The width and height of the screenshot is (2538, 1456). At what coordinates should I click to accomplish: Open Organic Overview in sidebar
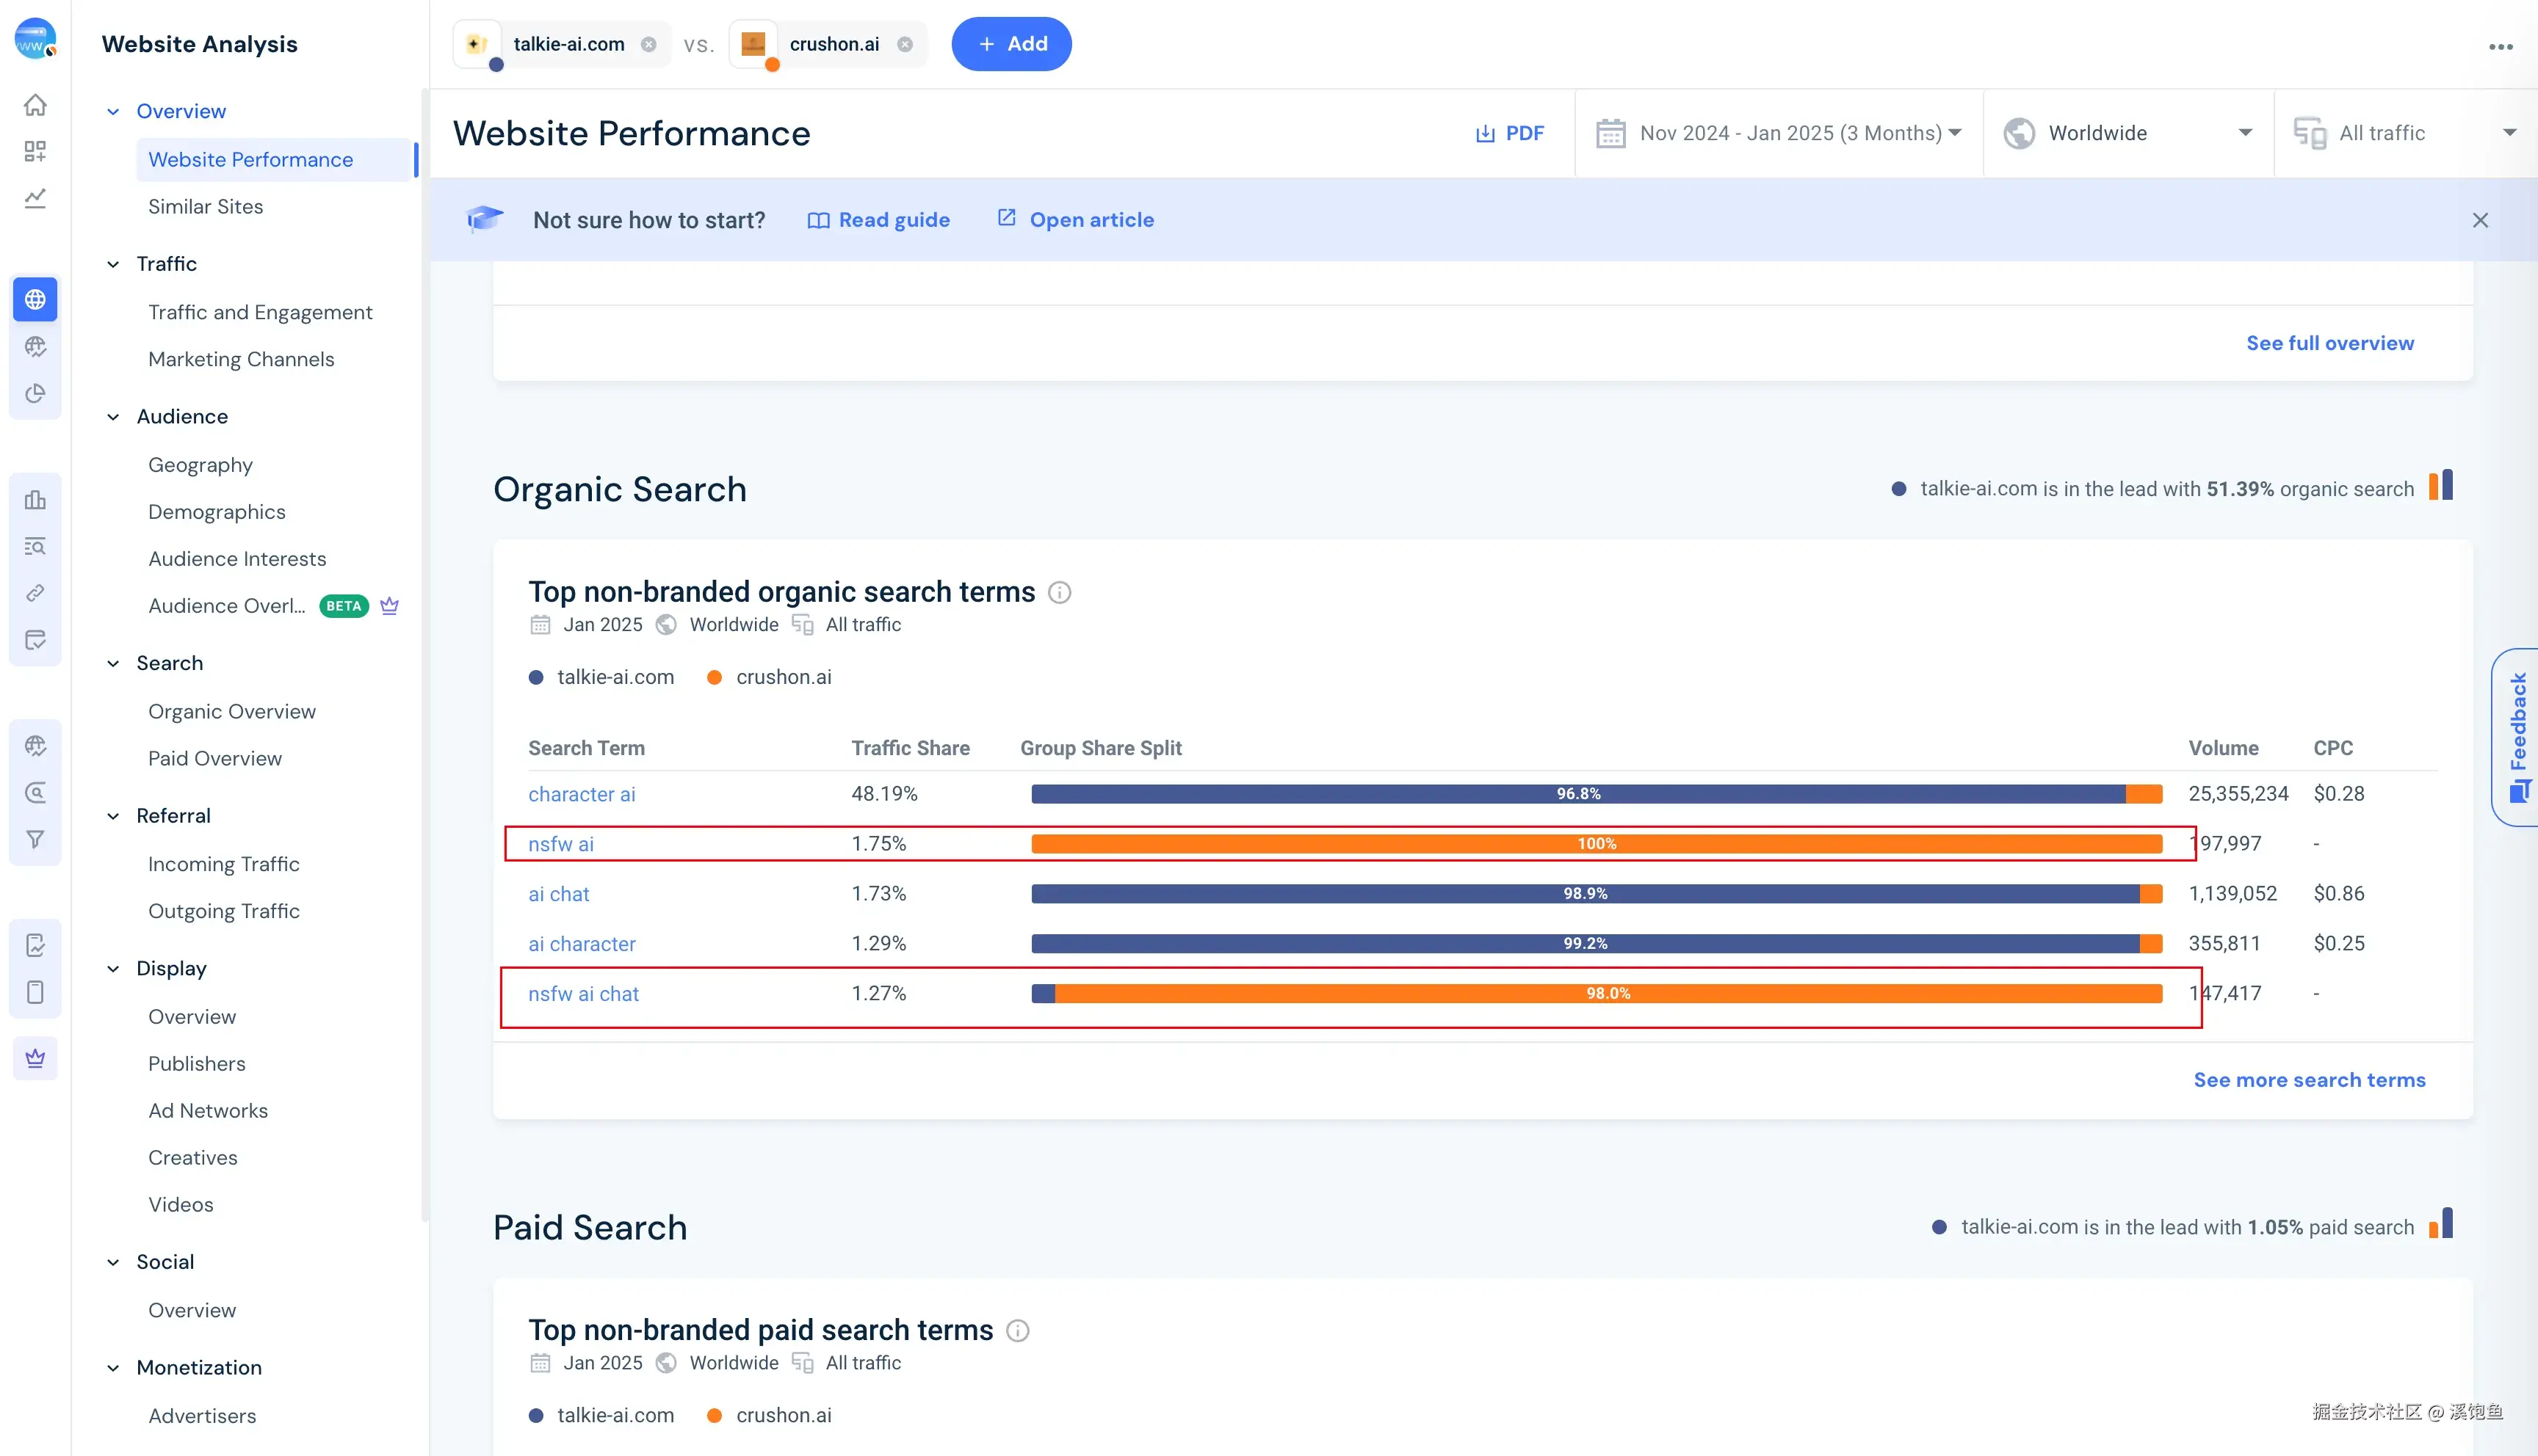tap(232, 711)
